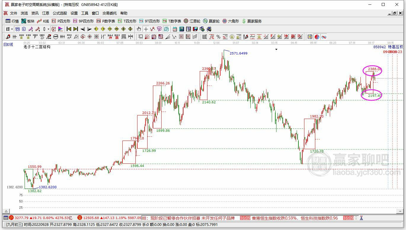Toggle the boxed red cycle icon
This screenshot has height=230, width=406.
pyautogui.click(x=54, y=29)
